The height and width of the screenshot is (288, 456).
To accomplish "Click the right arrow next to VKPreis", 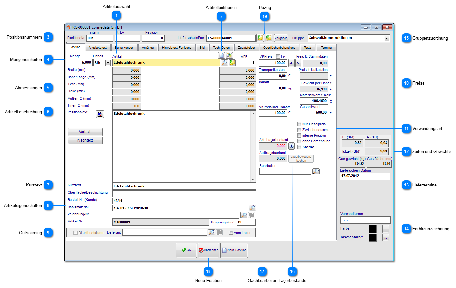I will click(x=298, y=63).
